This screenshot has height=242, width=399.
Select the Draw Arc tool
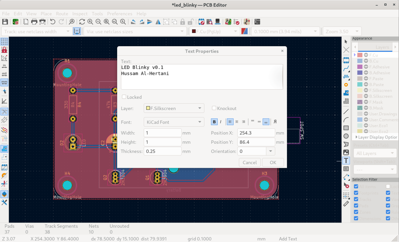pos(346,119)
